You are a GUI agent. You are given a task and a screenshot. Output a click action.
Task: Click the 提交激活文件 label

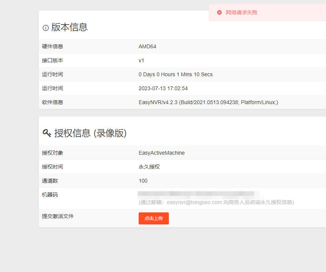click(57, 216)
